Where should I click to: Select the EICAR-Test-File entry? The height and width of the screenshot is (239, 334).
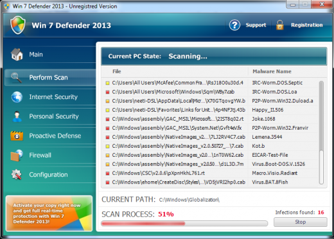pyautogui.click(x=211, y=155)
